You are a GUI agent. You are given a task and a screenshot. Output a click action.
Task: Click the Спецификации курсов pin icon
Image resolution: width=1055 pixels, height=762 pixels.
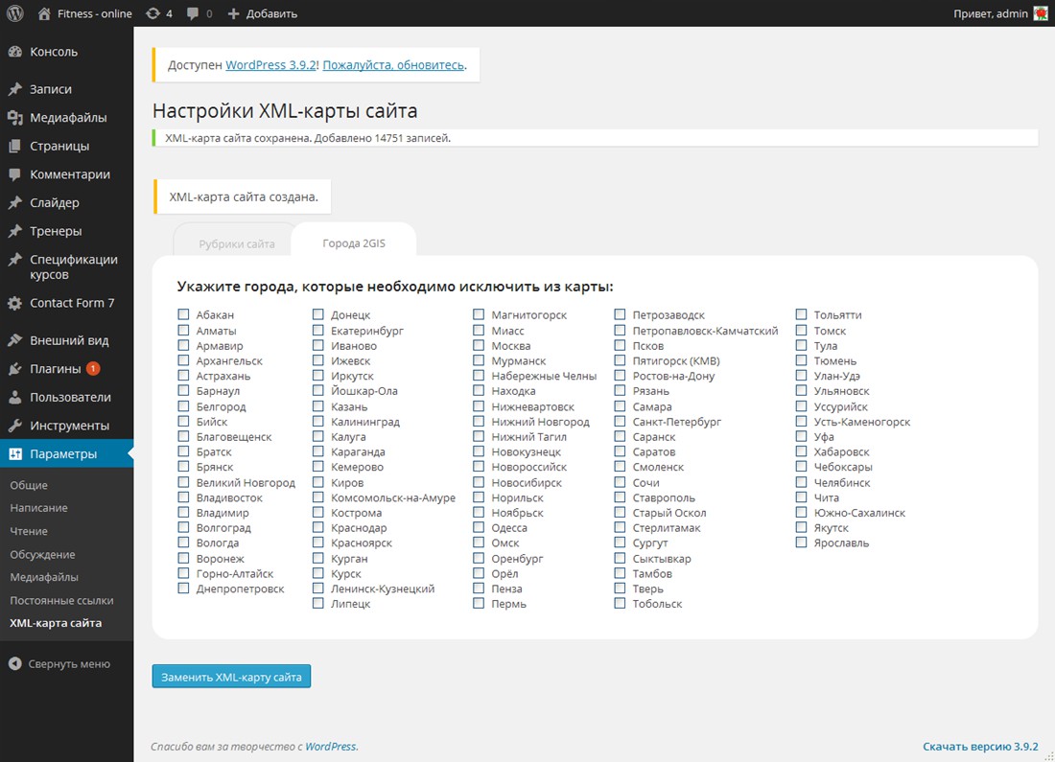pyautogui.click(x=14, y=260)
